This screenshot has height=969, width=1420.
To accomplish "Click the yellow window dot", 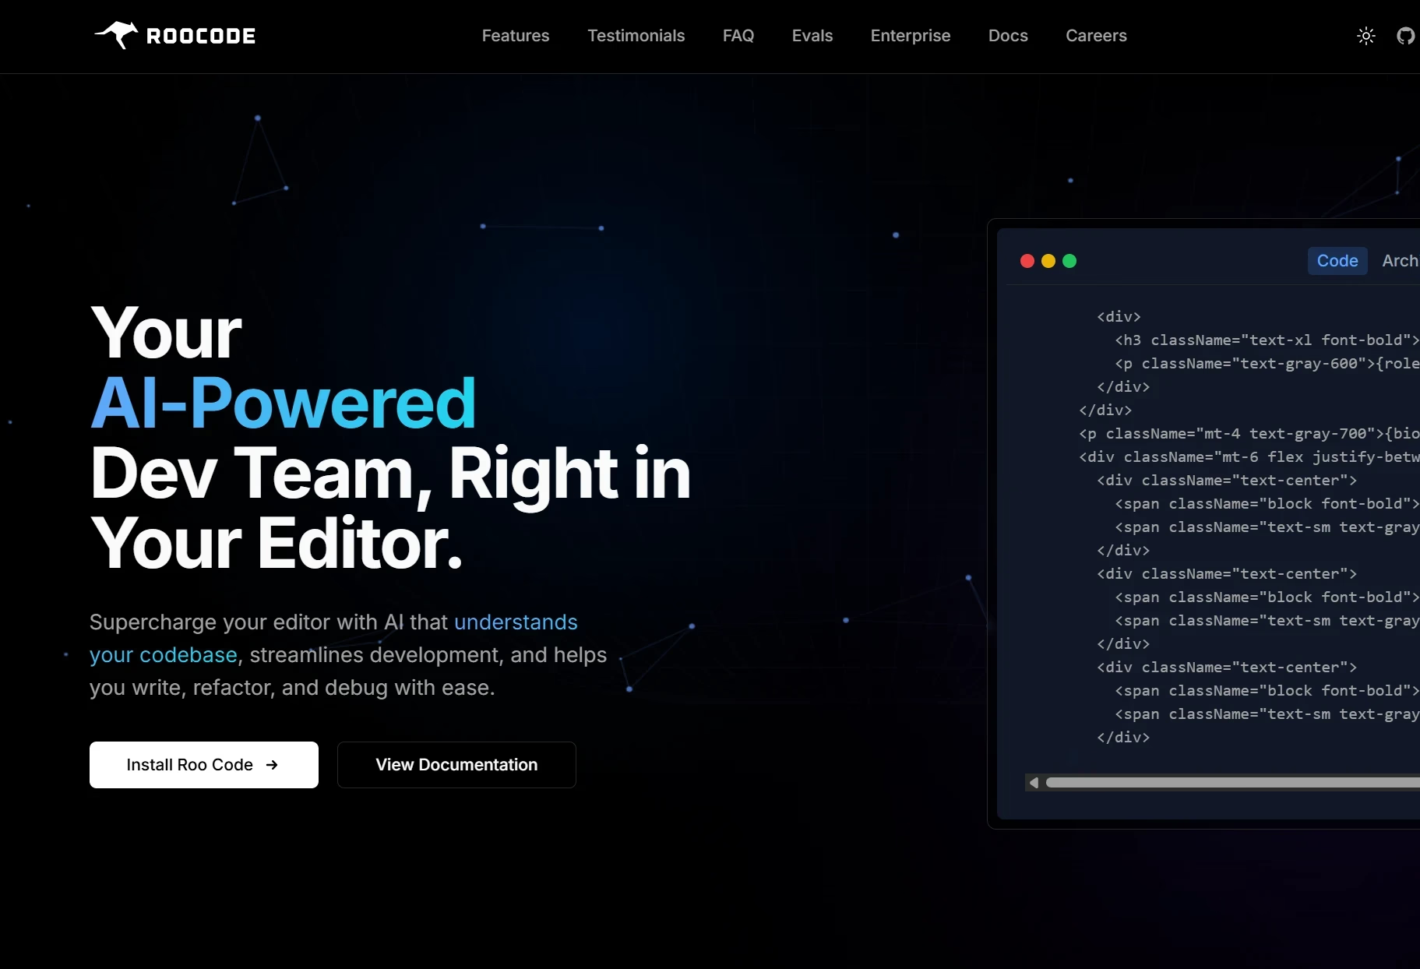I will point(1048,261).
